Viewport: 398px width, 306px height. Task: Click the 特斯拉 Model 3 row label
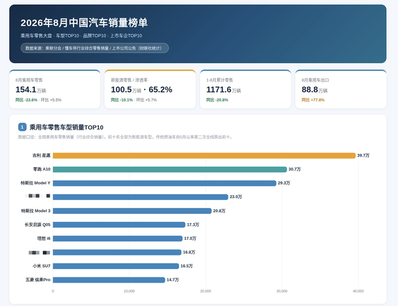coord(36,211)
